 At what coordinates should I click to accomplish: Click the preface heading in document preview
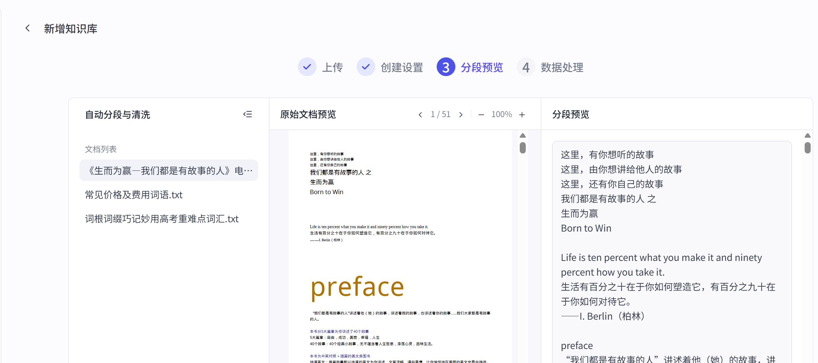(x=357, y=287)
